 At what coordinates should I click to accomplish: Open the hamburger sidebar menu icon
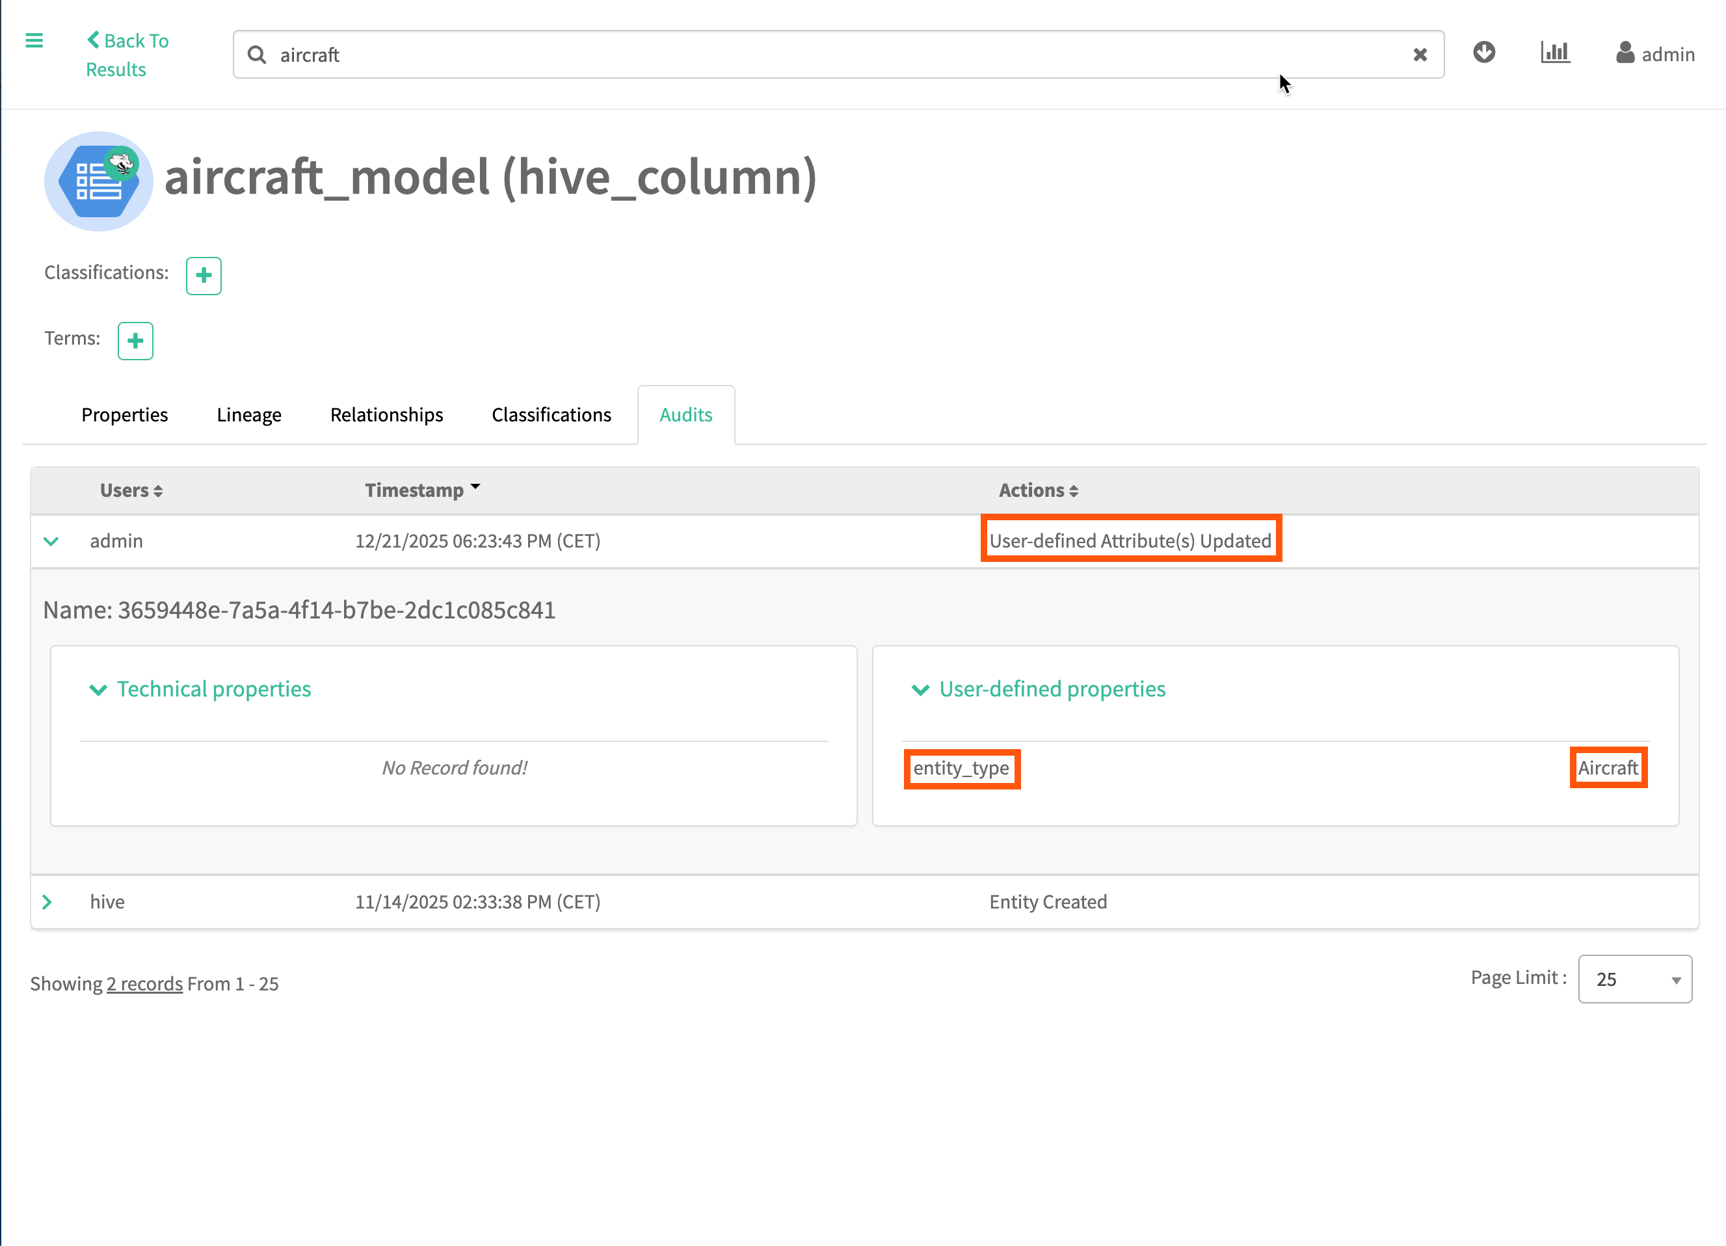coord(34,40)
